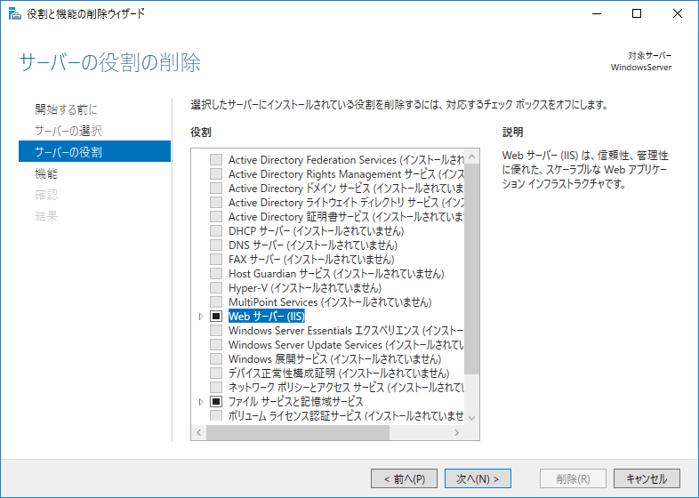The image size is (699, 498).
Task: Select the サーバーの役割 step
Action: tap(68, 152)
